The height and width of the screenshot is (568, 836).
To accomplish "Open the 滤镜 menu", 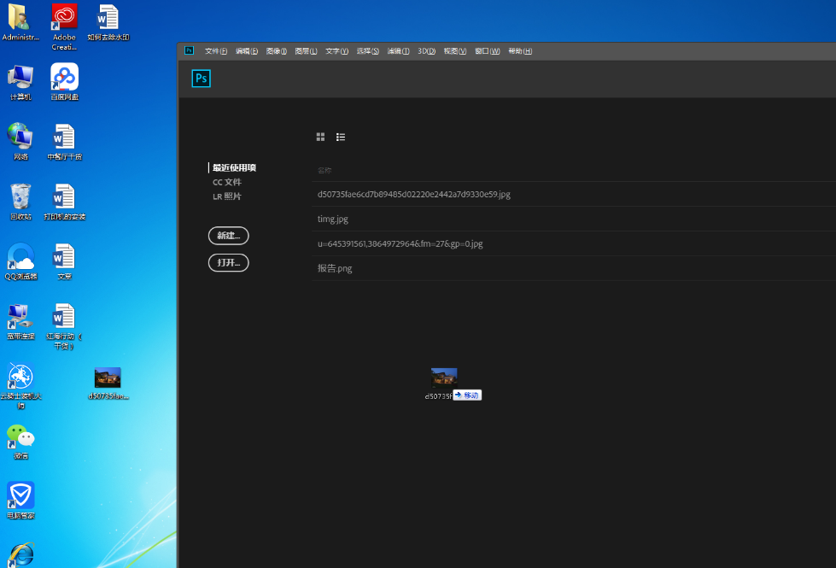I will [398, 51].
